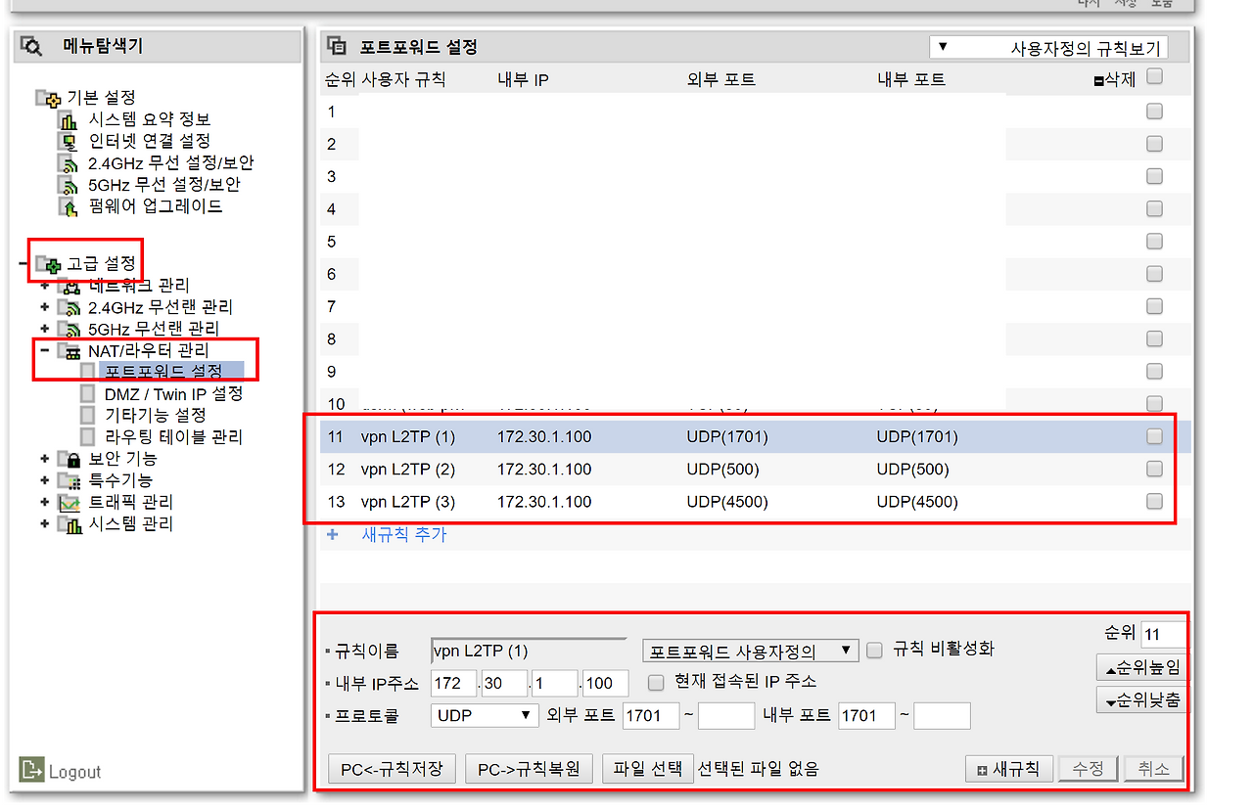This screenshot has width=1253, height=810.
Task: Open the 프로토콜 UDP dropdown
Action: click(x=484, y=715)
